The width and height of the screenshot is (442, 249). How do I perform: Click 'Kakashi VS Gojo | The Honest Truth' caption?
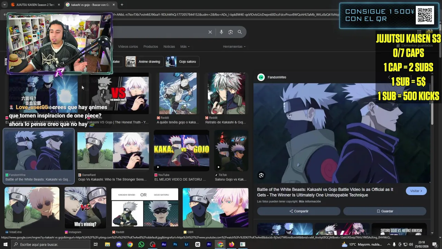coord(117,122)
